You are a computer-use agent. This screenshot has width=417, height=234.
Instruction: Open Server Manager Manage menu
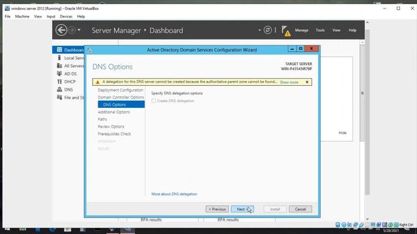(302, 31)
